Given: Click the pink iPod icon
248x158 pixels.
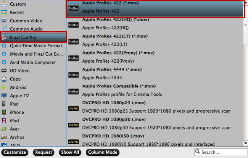Looking at the screenshot, I should pos(4,121).
